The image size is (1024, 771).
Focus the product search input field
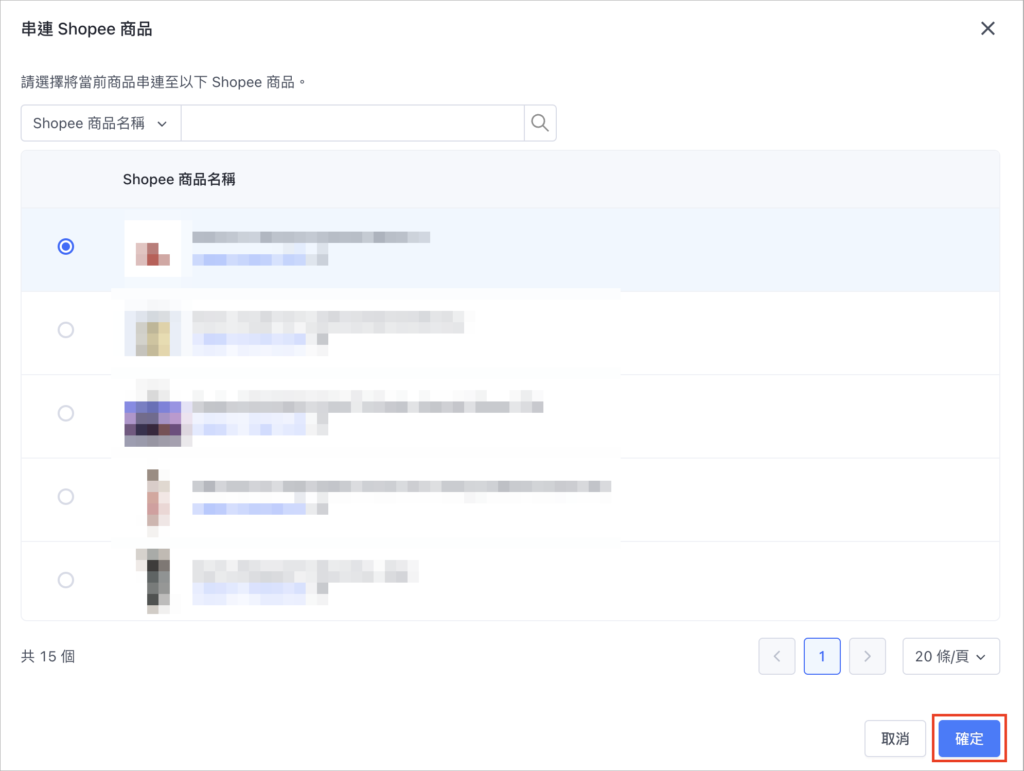click(x=352, y=123)
